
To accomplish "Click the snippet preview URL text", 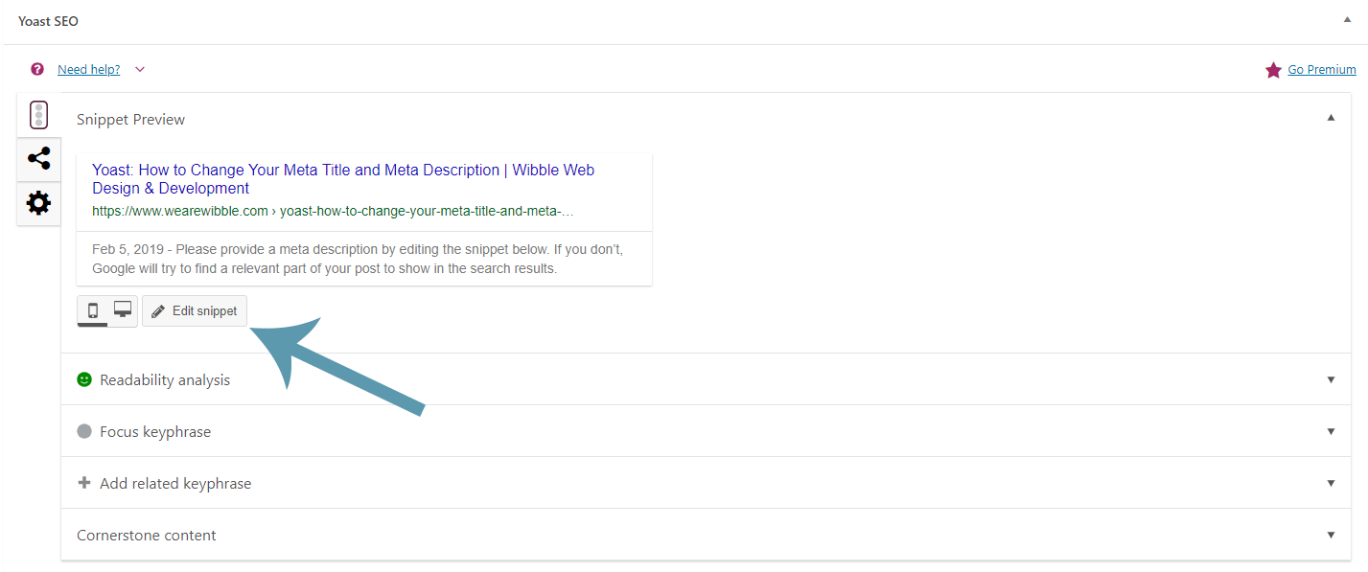I will pyautogui.click(x=333, y=211).
